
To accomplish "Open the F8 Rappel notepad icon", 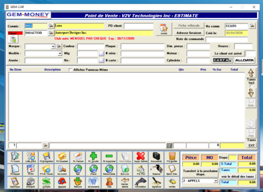I will click(x=15, y=170).
